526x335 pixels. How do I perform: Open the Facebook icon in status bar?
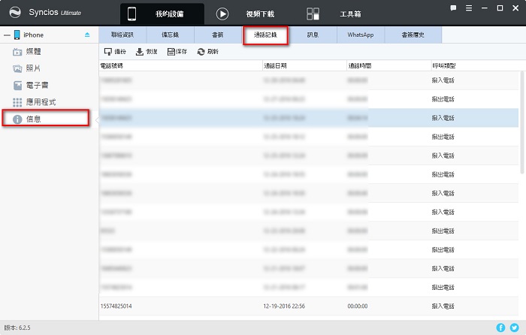(500, 327)
